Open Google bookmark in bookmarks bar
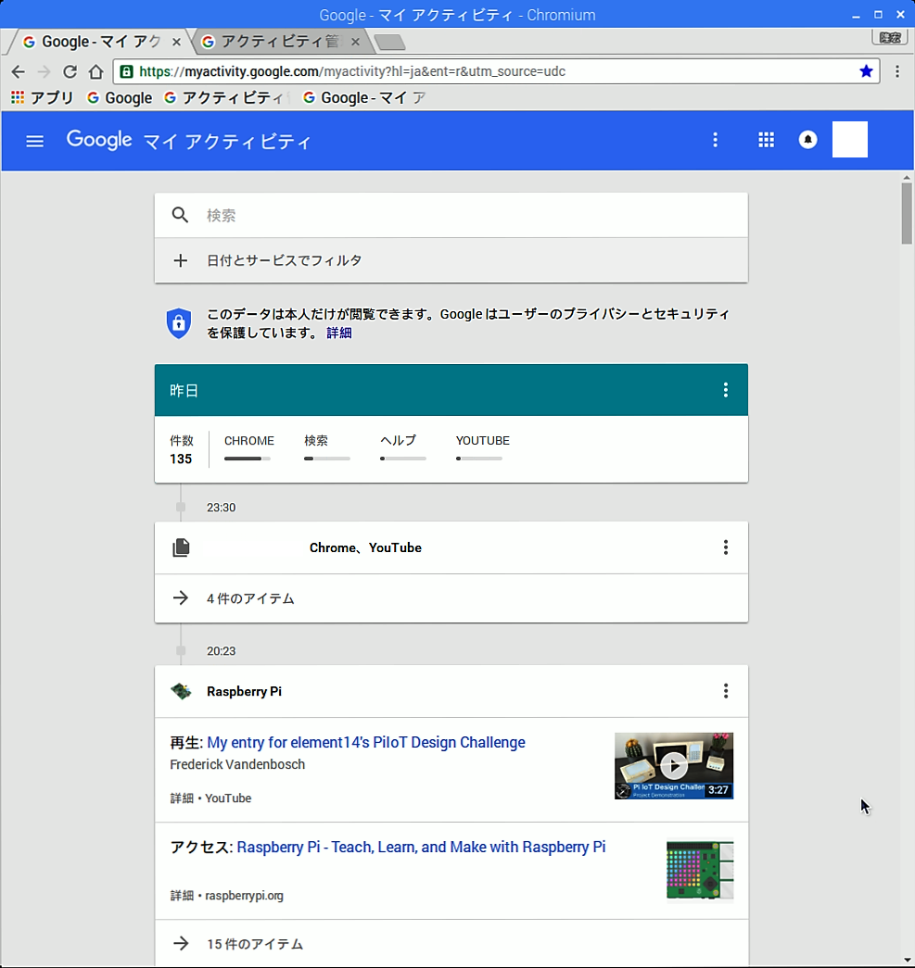This screenshot has height=968, width=915. click(x=120, y=97)
